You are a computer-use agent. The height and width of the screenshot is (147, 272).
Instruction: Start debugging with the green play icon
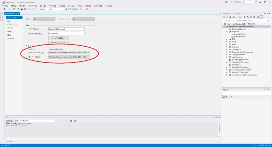coord(67,9)
